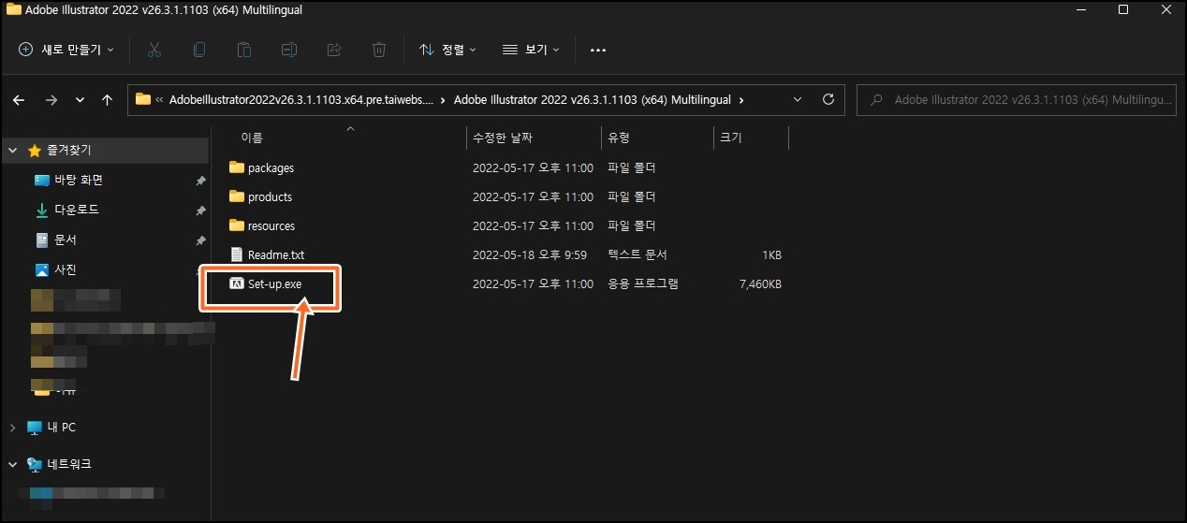Select the products folder name
This screenshot has height=523, width=1187.
(x=270, y=197)
